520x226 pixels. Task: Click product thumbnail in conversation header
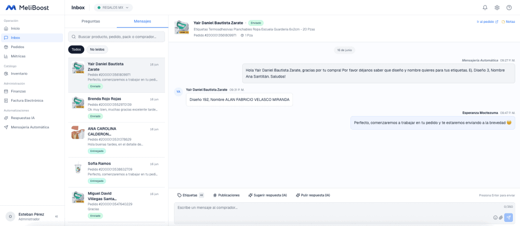181,28
